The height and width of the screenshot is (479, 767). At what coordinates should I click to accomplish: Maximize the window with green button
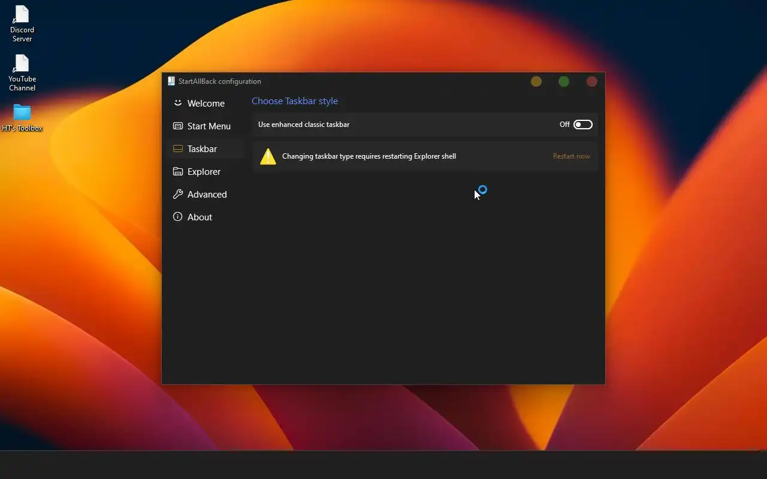564,81
